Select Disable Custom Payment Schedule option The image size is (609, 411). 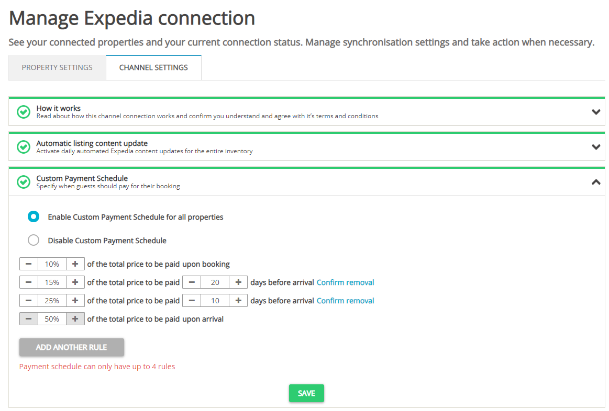coord(34,241)
